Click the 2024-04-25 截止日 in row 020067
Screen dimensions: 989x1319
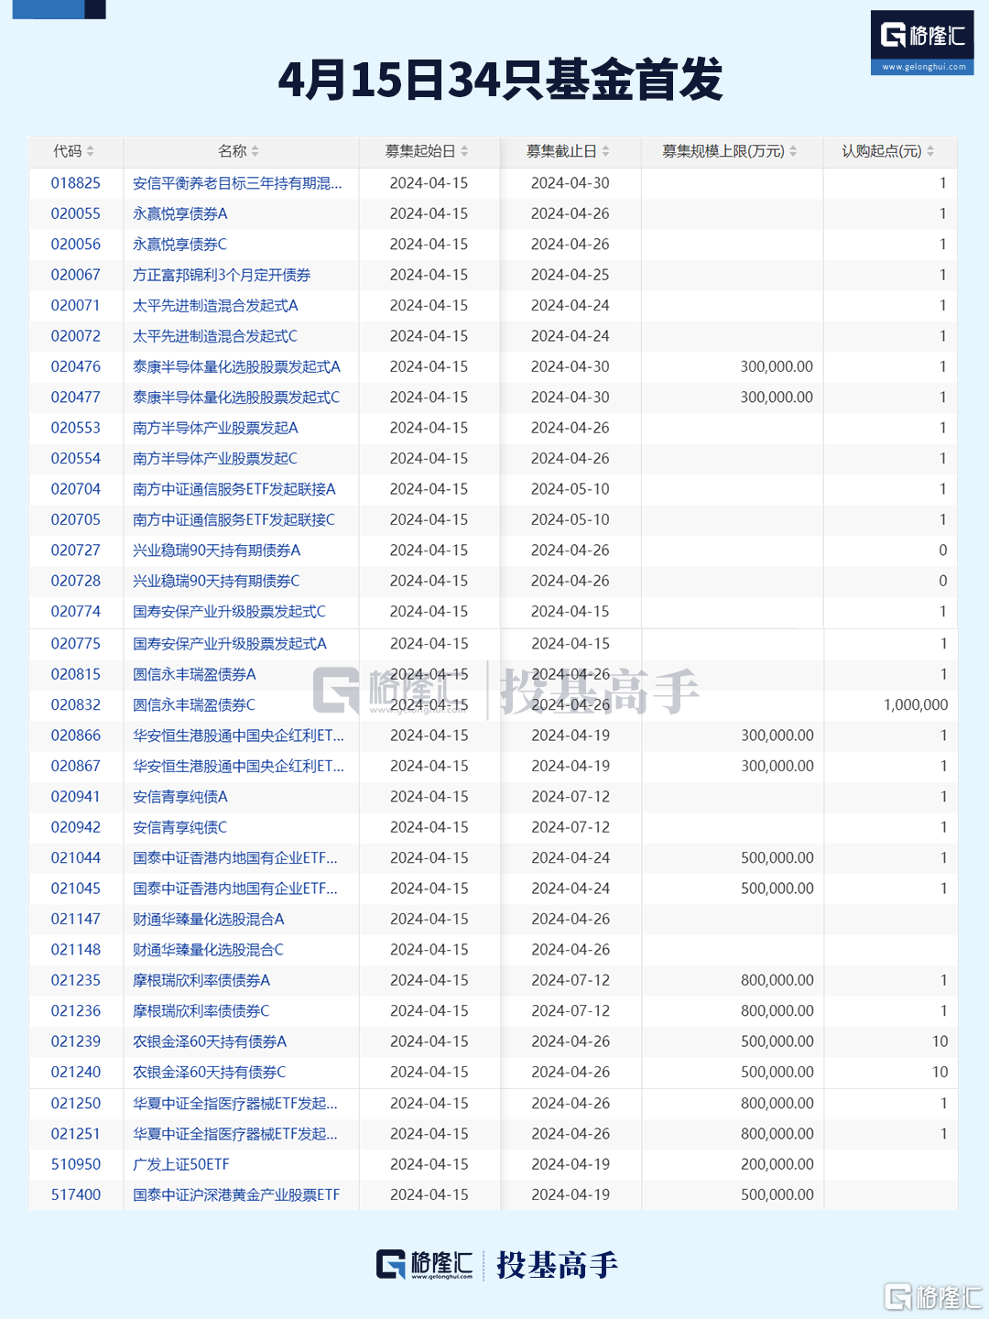[571, 275]
